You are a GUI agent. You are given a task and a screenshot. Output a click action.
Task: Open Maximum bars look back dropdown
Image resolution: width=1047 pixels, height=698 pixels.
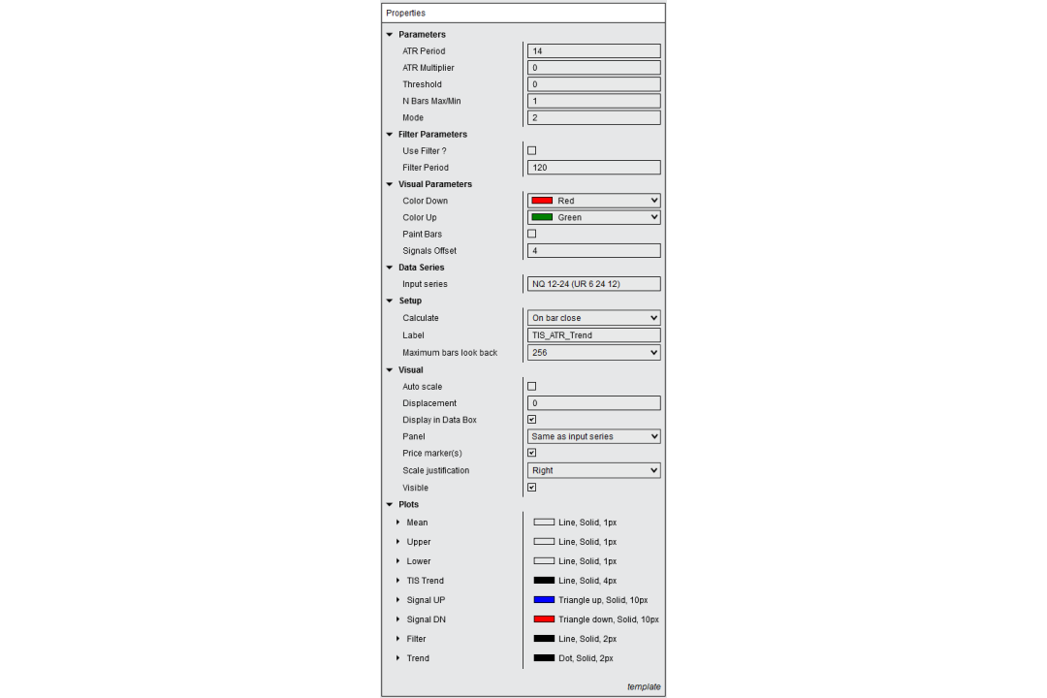point(593,353)
